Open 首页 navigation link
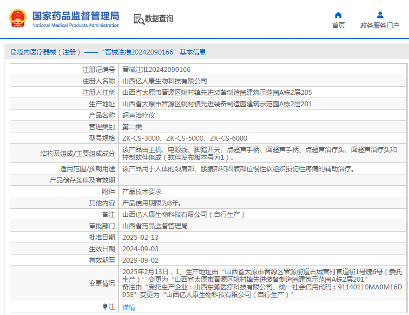The height and width of the screenshot is (315, 409). tap(338, 25)
